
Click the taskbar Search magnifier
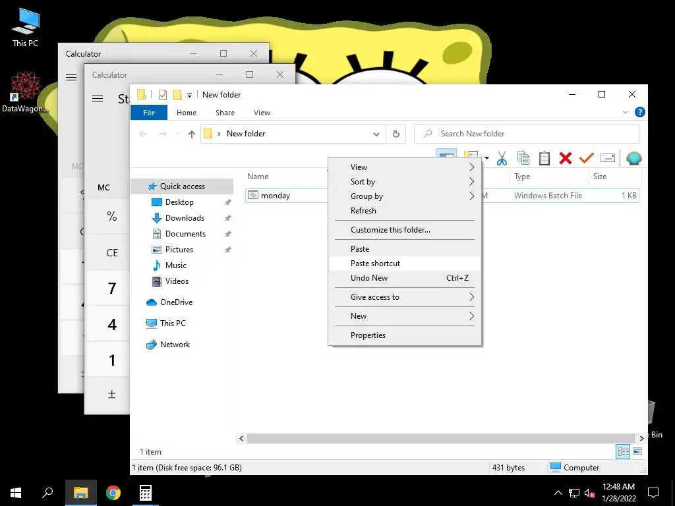[x=47, y=493]
